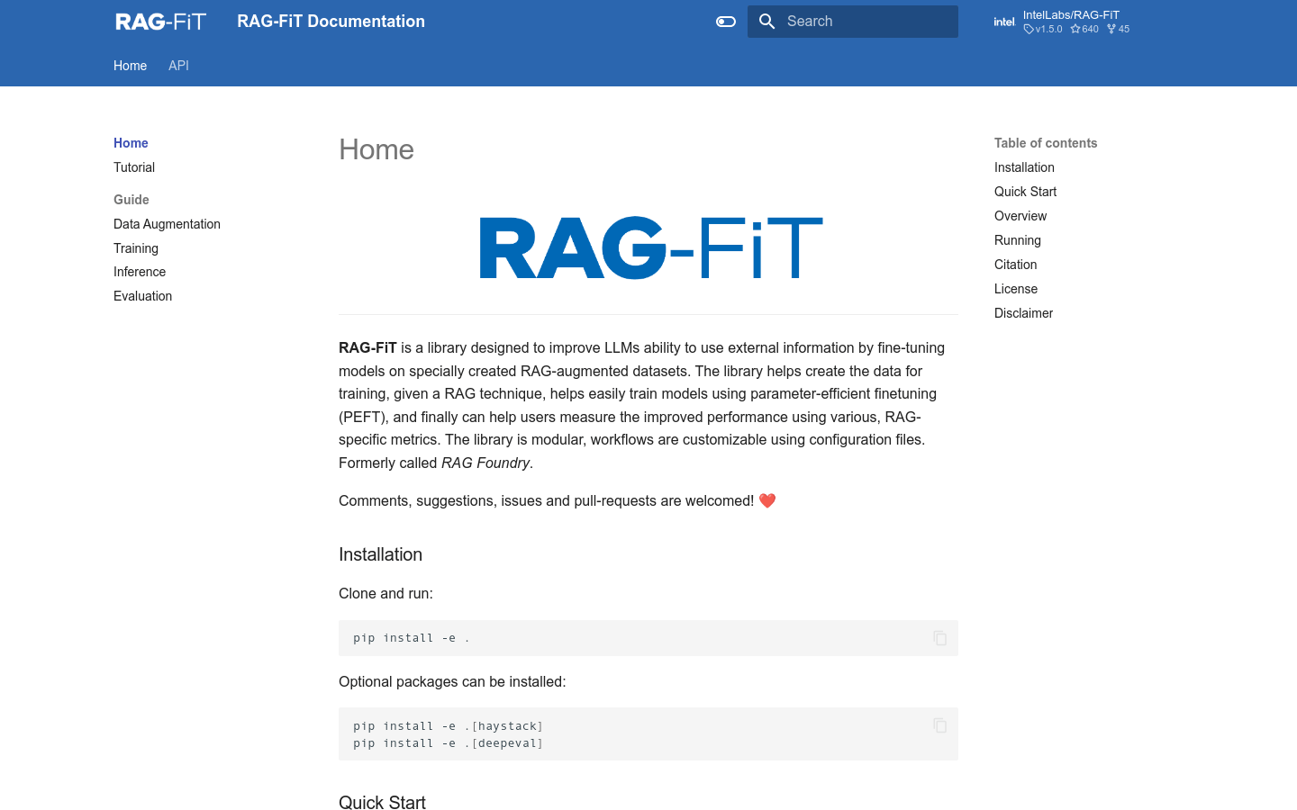Copy the haystack and deepeval install commands

point(939,725)
